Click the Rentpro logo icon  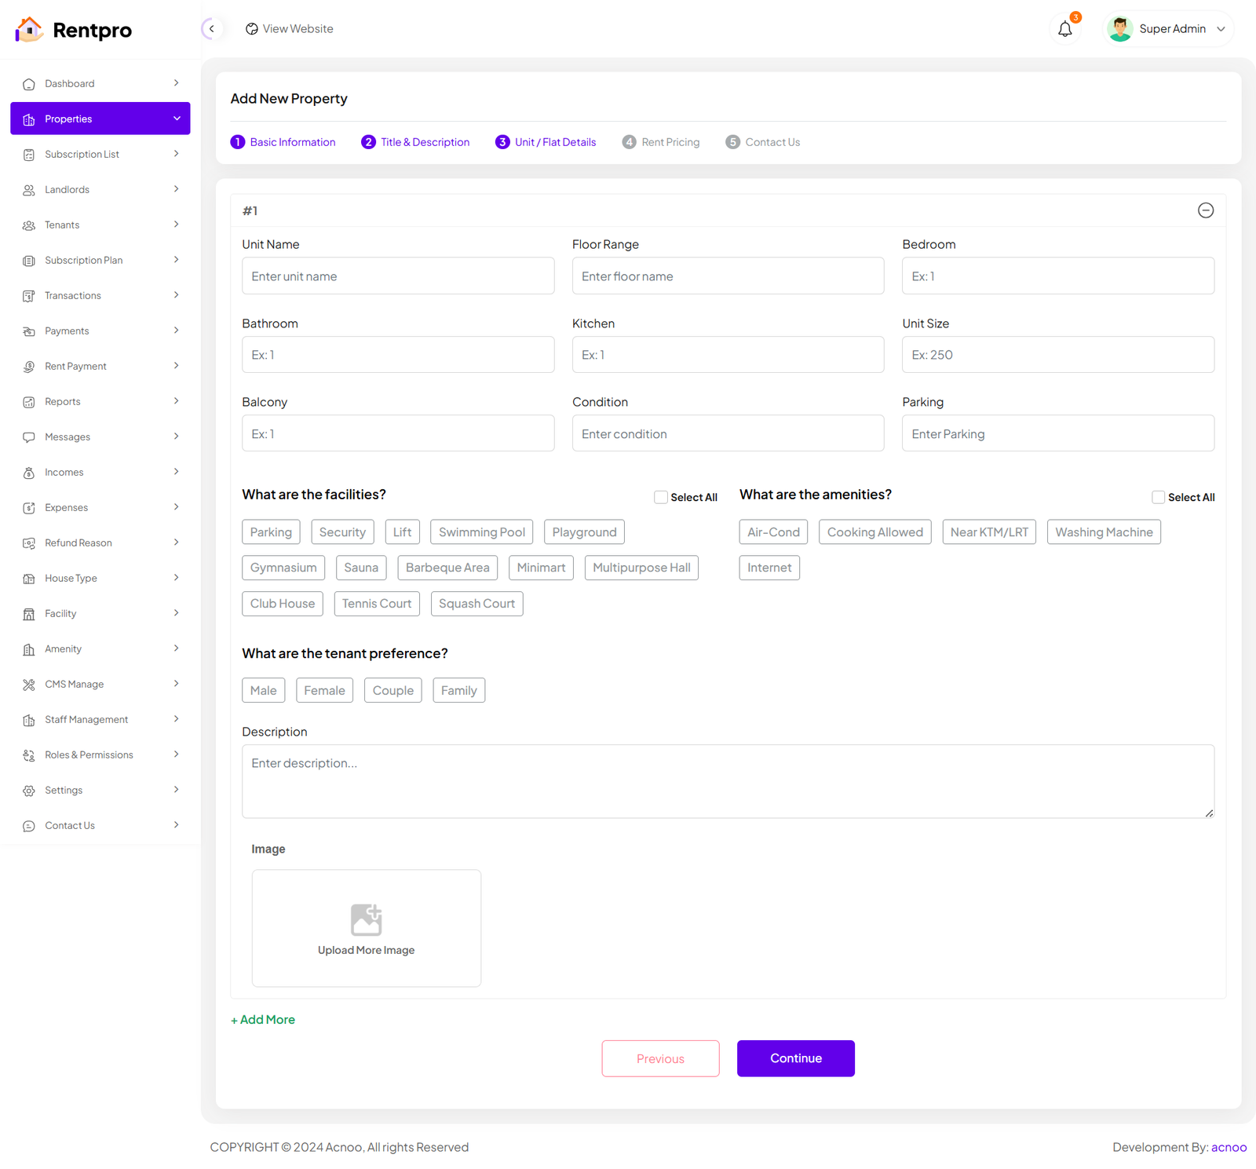click(29, 30)
